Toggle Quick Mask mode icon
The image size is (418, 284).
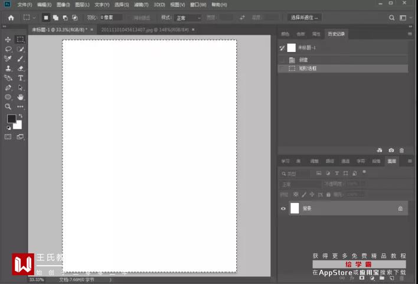click(8, 137)
